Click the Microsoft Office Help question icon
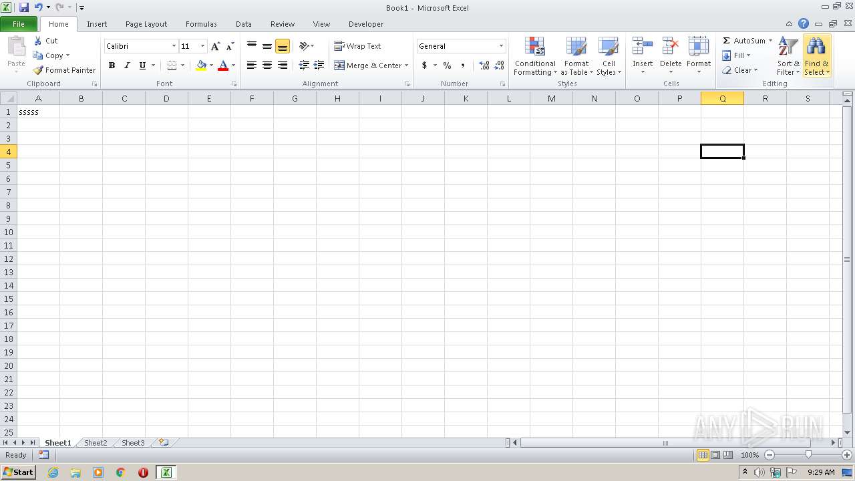The image size is (855, 481). (x=804, y=23)
